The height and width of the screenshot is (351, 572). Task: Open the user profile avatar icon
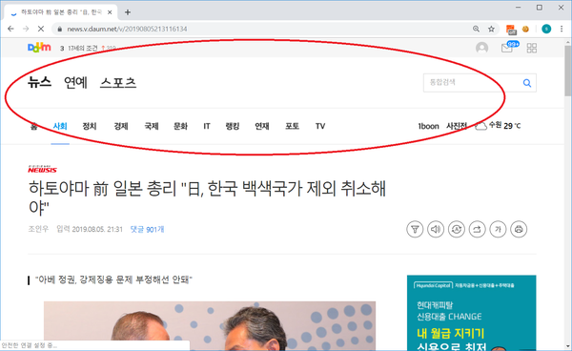[481, 48]
